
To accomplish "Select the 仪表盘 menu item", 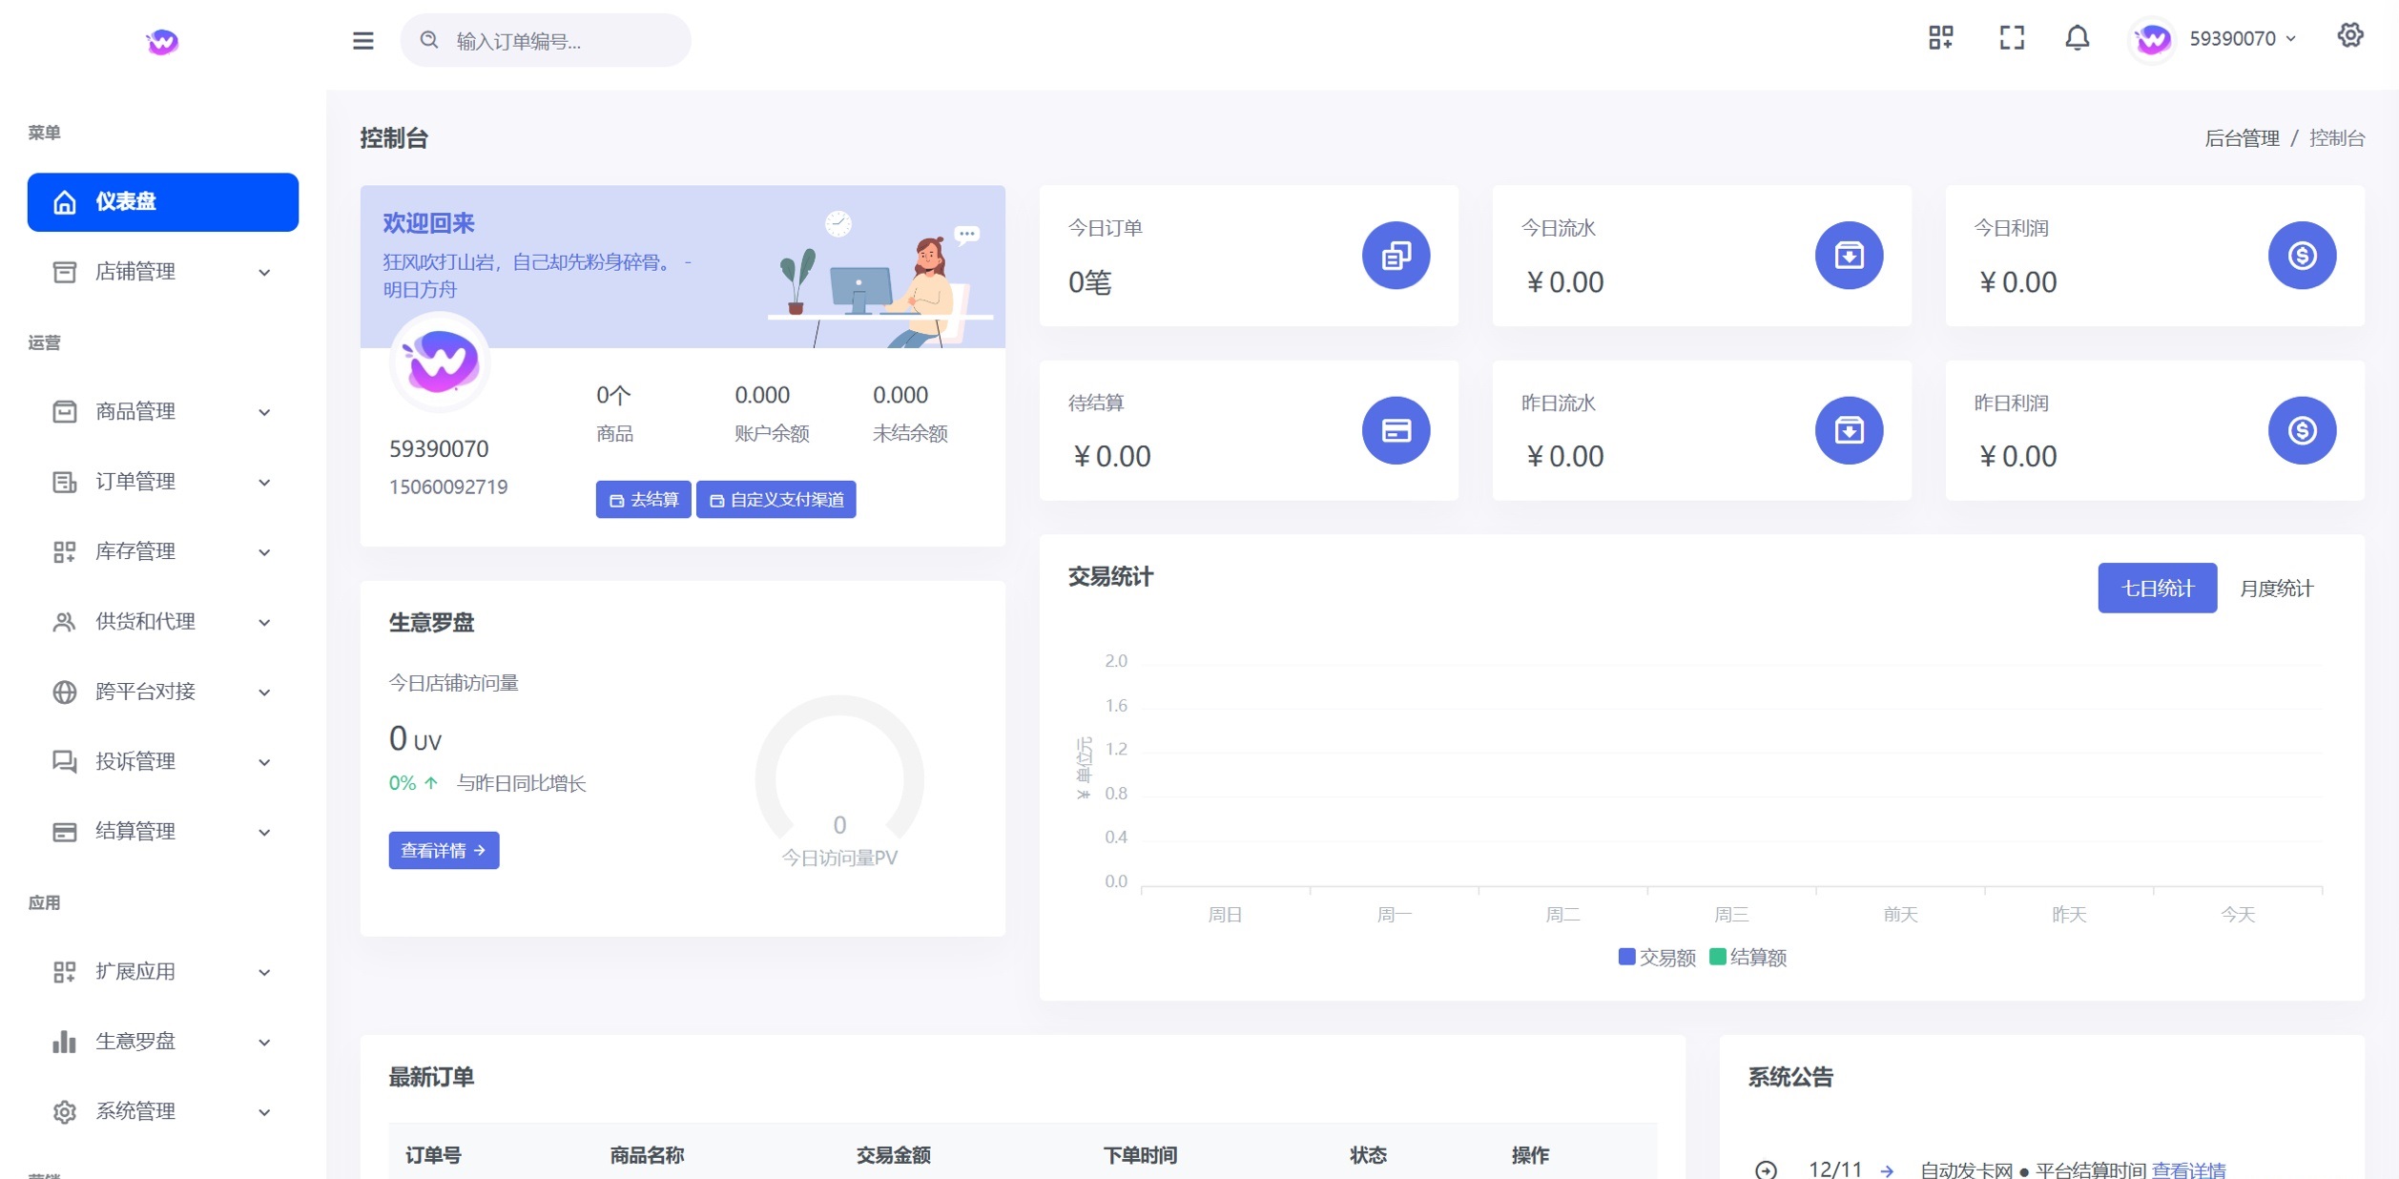I will [x=163, y=202].
